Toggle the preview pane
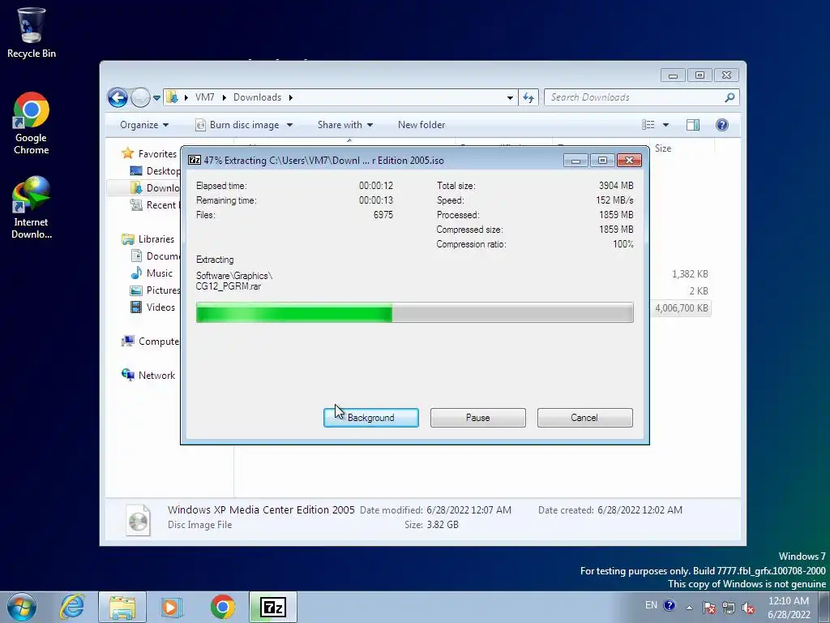830x623 pixels. [x=693, y=125]
